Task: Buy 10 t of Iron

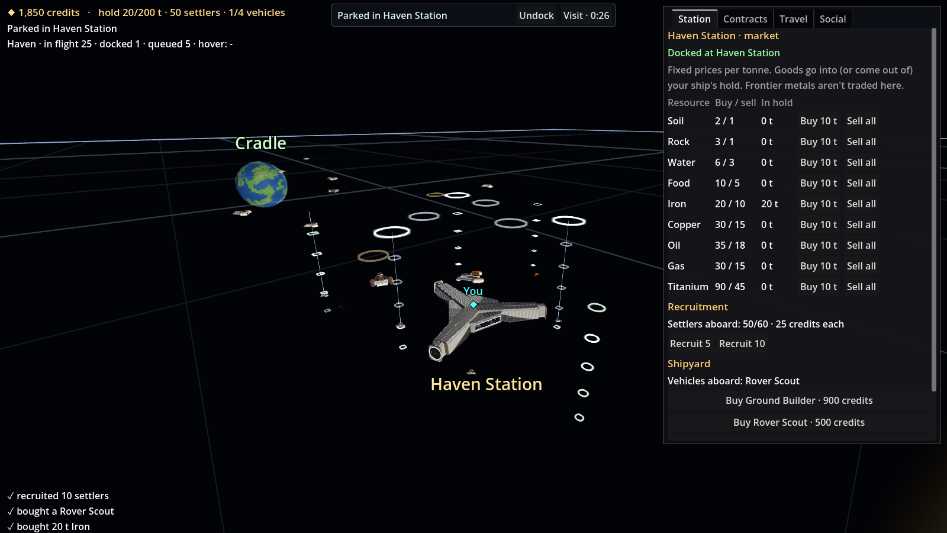Action: [x=819, y=204]
